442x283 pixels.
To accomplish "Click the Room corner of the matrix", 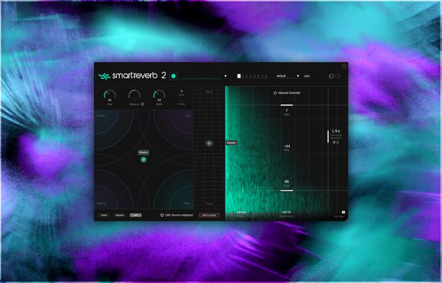I will tap(101, 116).
